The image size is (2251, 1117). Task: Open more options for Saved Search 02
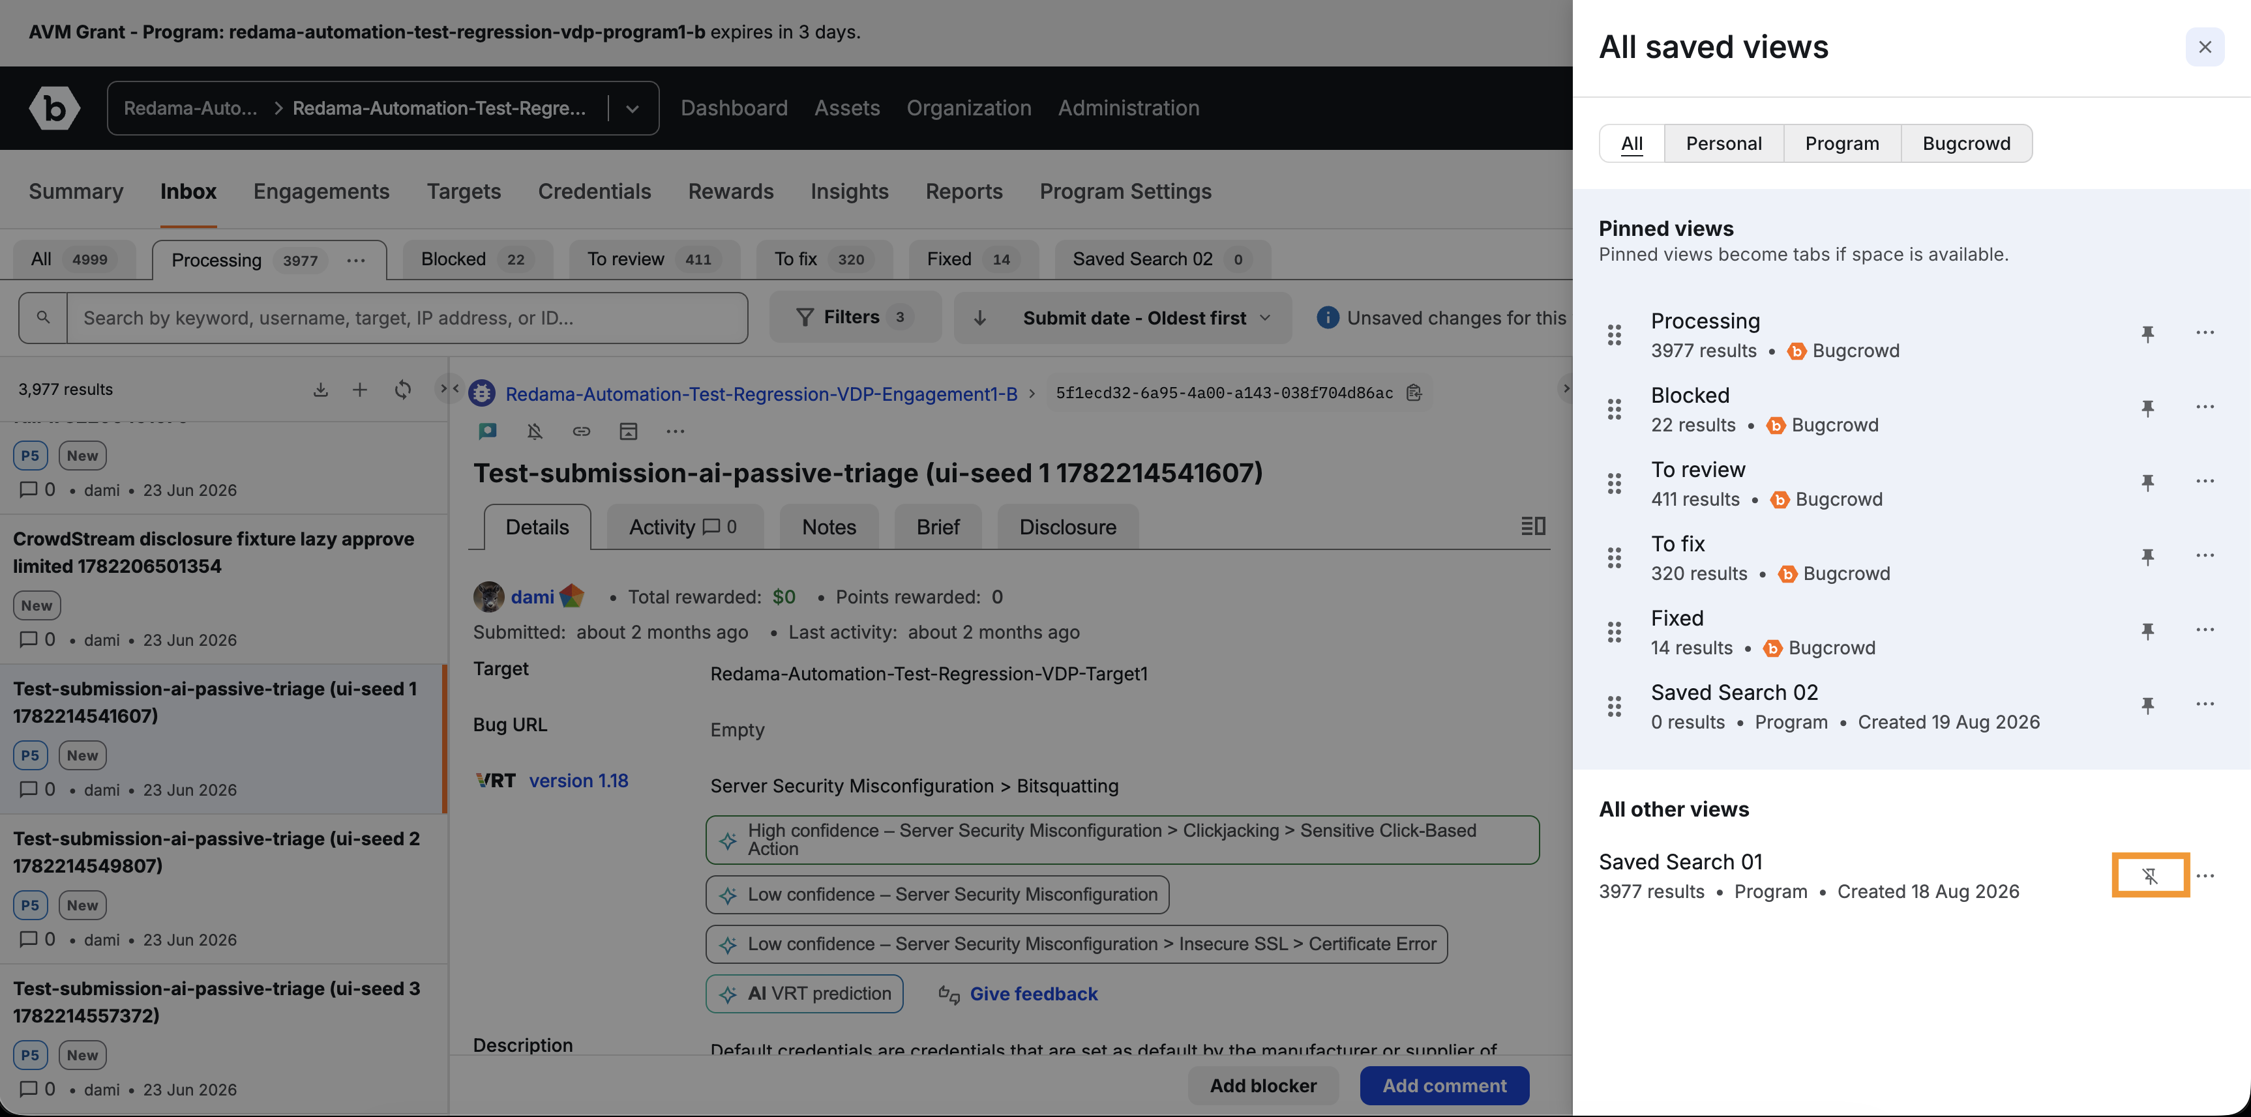pyautogui.click(x=2205, y=704)
